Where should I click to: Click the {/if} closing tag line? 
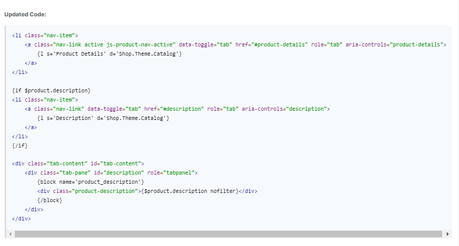click(20, 145)
